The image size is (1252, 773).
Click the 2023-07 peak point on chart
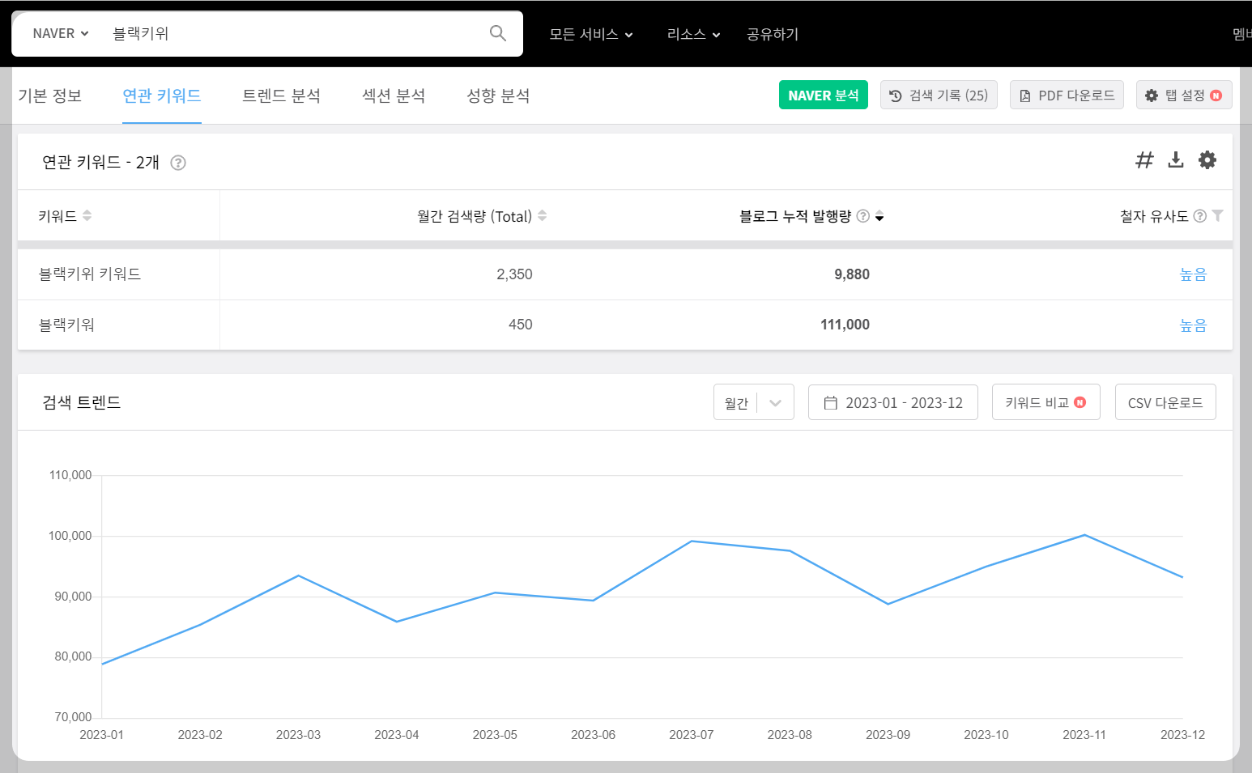click(692, 541)
